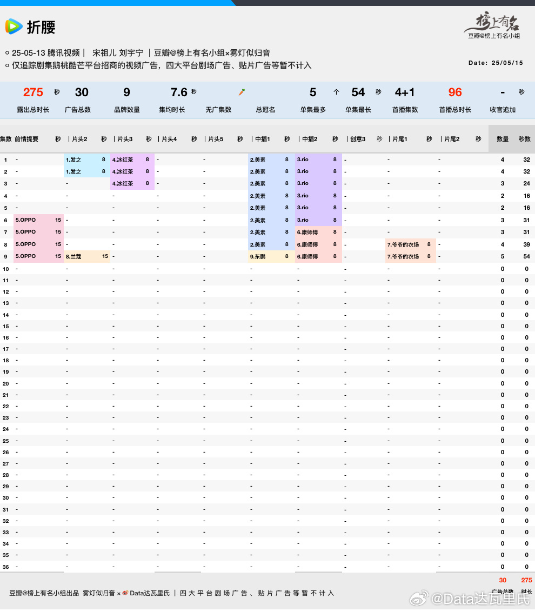The image size is (535, 611).
Task: Click the 7.6 value above 集均时长
Action: [x=179, y=92]
